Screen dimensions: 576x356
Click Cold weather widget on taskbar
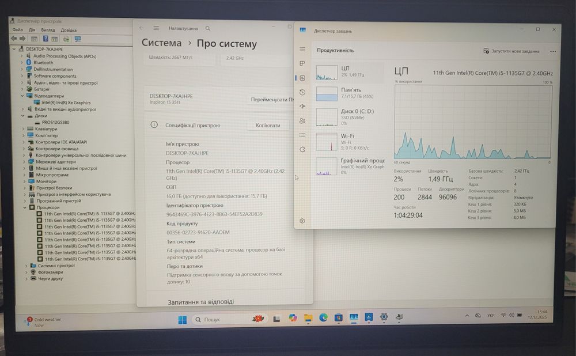pyautogui.click(x=44, y=322)
